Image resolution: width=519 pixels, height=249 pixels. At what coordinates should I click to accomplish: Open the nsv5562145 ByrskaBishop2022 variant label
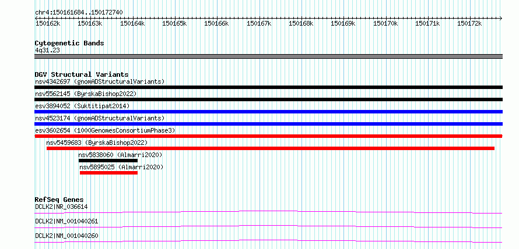86,94
